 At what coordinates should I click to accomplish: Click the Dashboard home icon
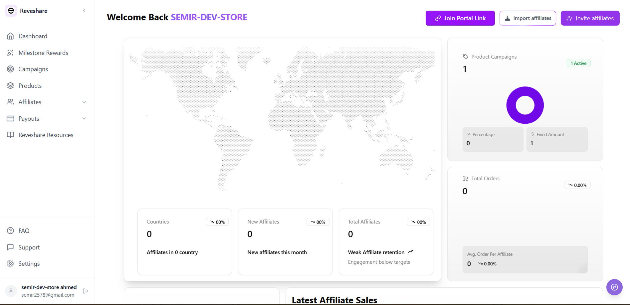click(x=11, y=36)
